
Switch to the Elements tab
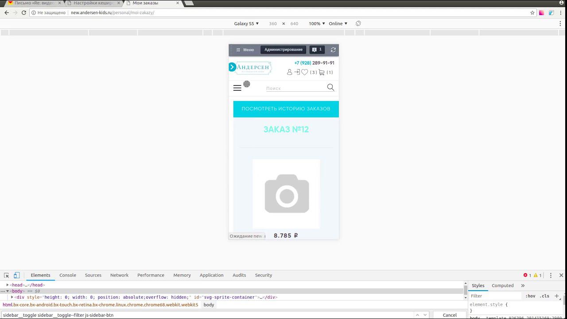click(x=40, y=275)
